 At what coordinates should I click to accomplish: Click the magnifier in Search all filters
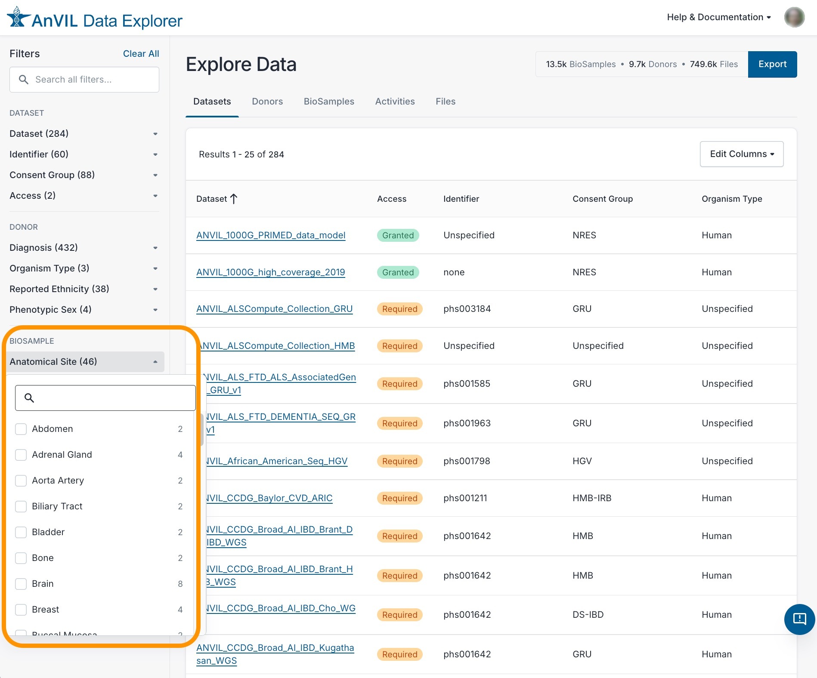pyautogui.click(x=24, y=80)
